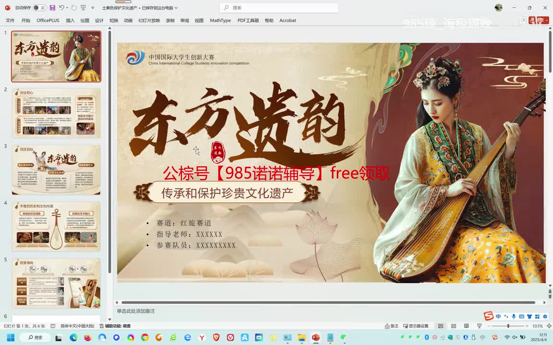Toggle the Notes pane with 备注 button

(x=392, y=326)
